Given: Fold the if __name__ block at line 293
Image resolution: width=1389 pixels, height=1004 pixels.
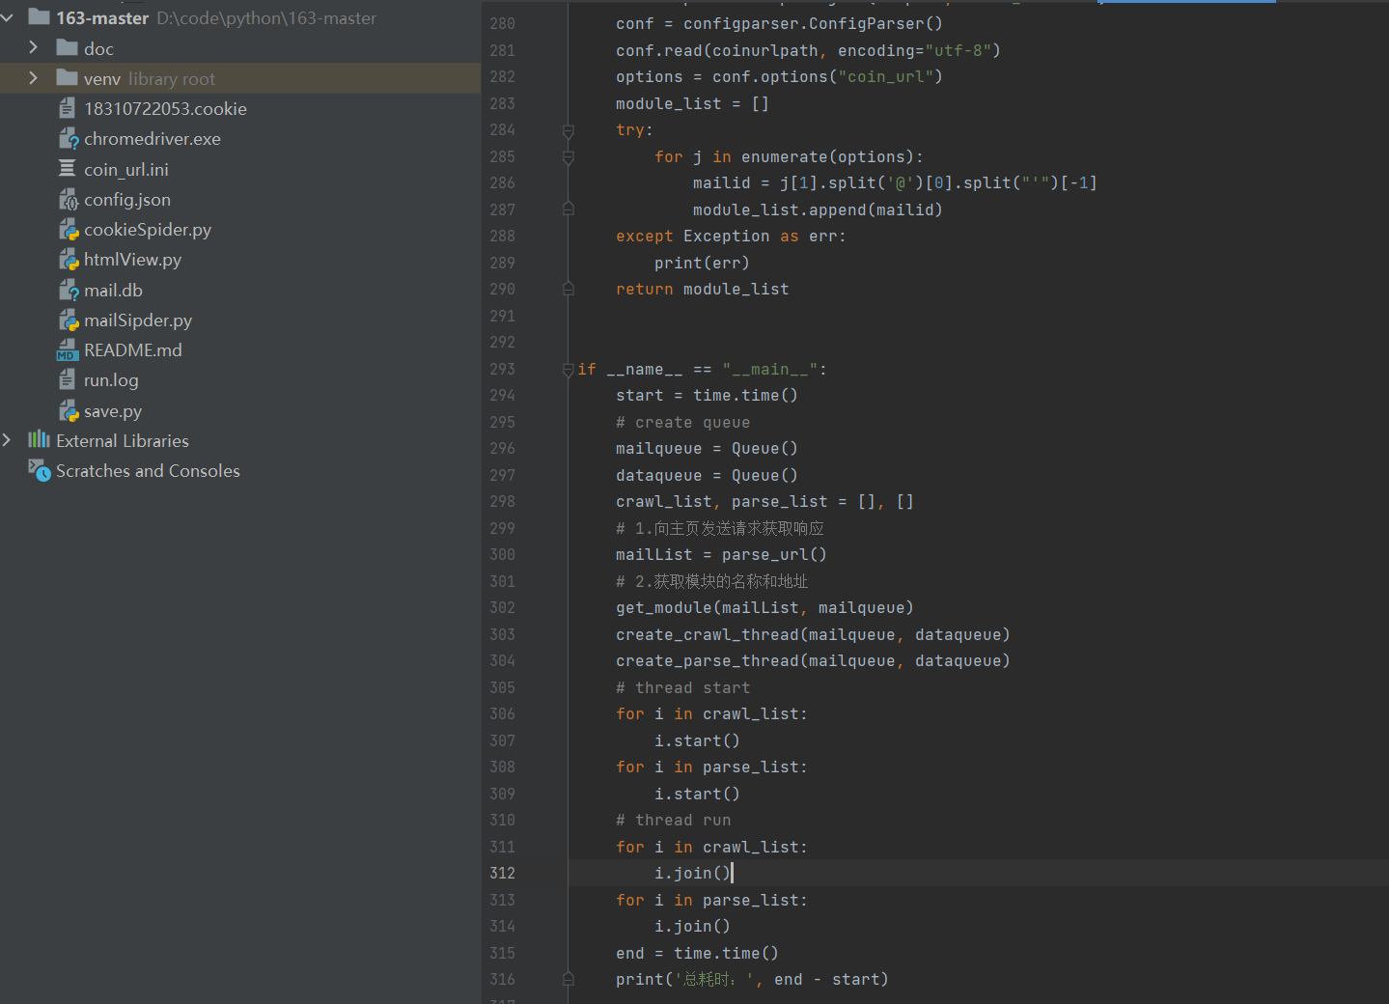Looking at the screenshot, I should (569, 369).
